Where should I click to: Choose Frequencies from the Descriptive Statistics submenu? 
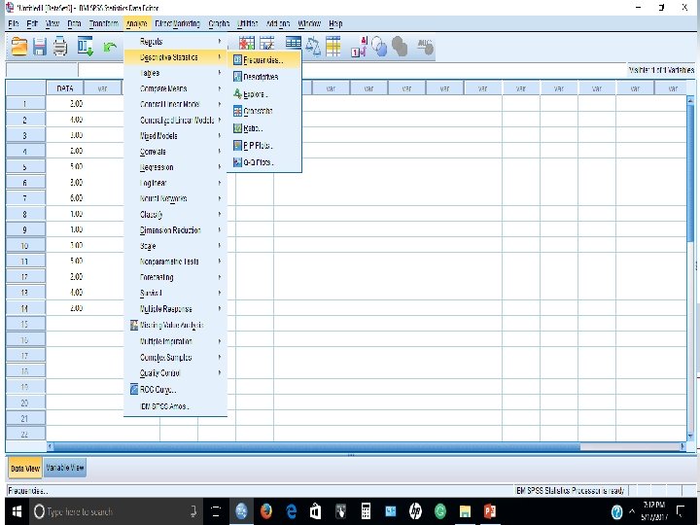(264, 60)
